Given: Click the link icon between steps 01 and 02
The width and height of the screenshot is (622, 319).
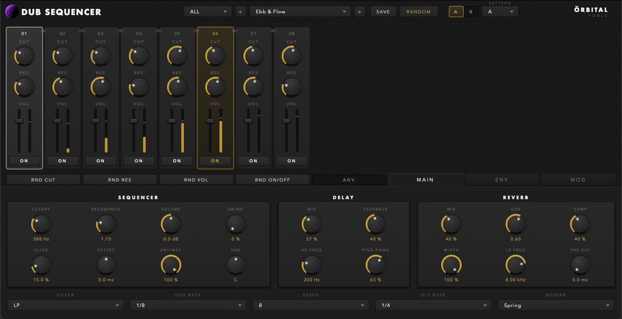Looking at the screenshot, I should [44, 31].
